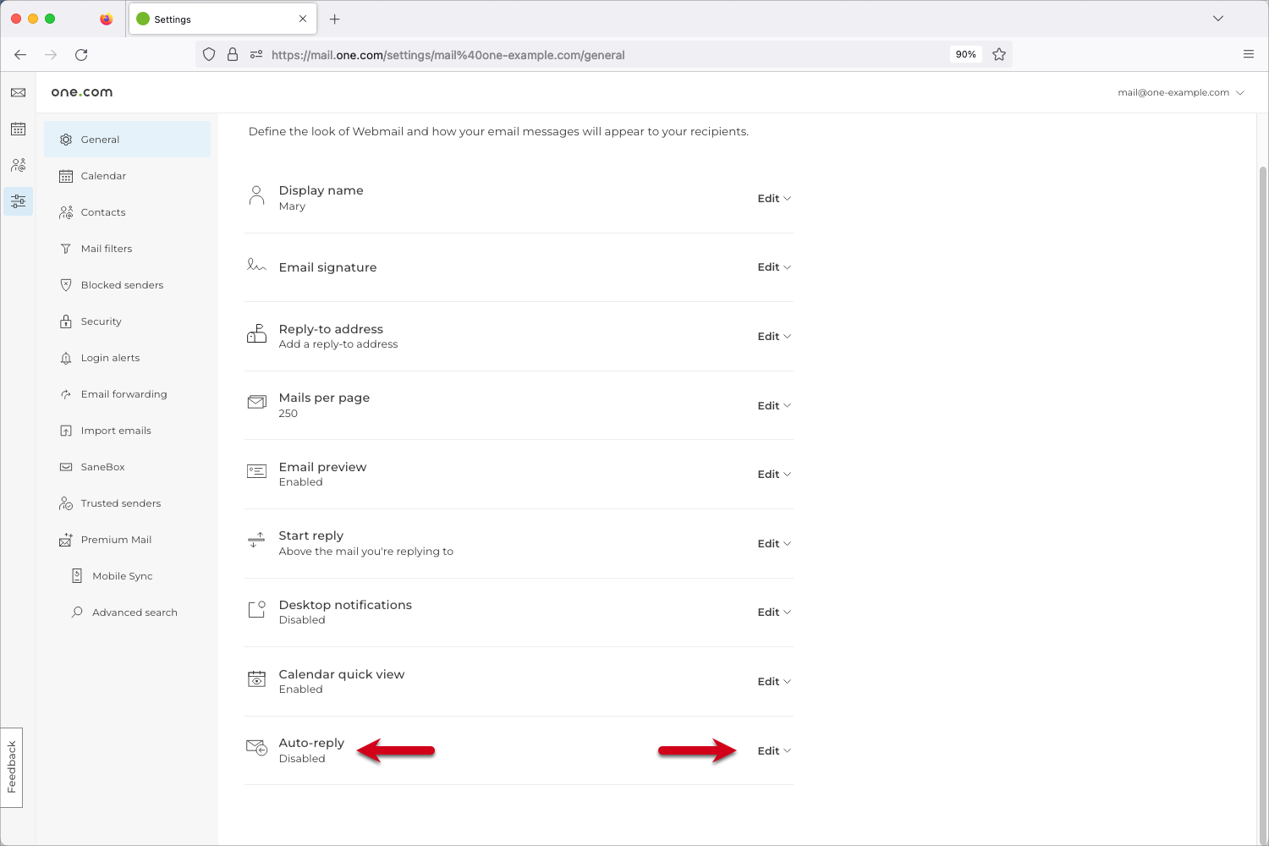Reload the page with the refresh icon
The image size is (1269, 846).
click(81, 55)
